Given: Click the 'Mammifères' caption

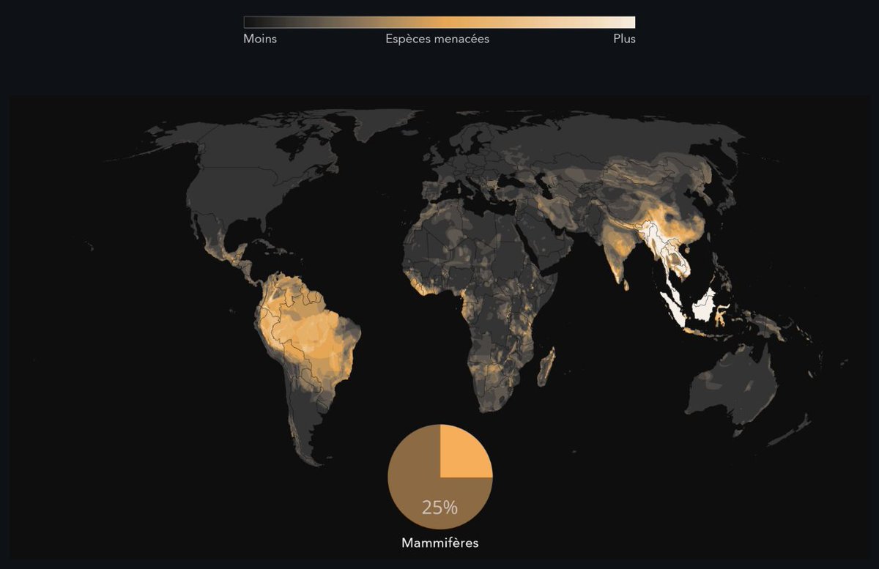Looking at the screenshot, I should 440,543.
